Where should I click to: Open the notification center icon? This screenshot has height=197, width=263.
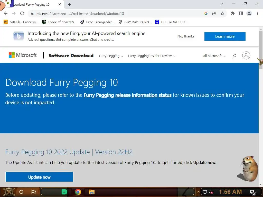(252, 192)
